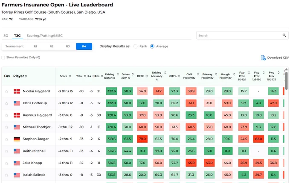Click Isaiah Salinda's score '-3 thru 0'
Screen dimensions: 290x183
(65, 174)
